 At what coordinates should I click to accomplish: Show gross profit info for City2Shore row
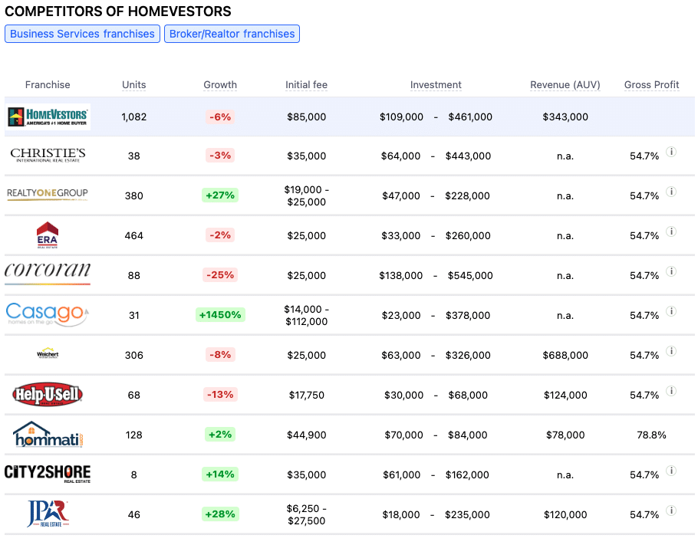pos(671,471)
